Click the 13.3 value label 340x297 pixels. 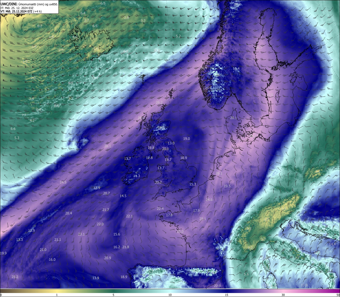[x=19, y=239]
